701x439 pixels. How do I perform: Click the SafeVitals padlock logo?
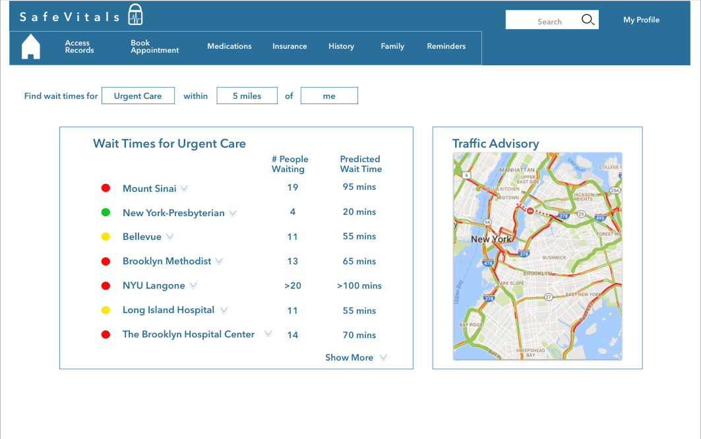click(x=135, y=15)
